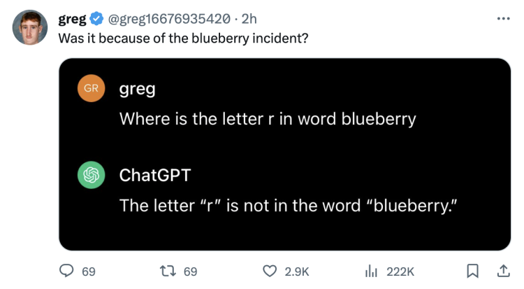Screen dimensions: 524x289
Task: Click the 69 replies count
Action: pos(89,272)
